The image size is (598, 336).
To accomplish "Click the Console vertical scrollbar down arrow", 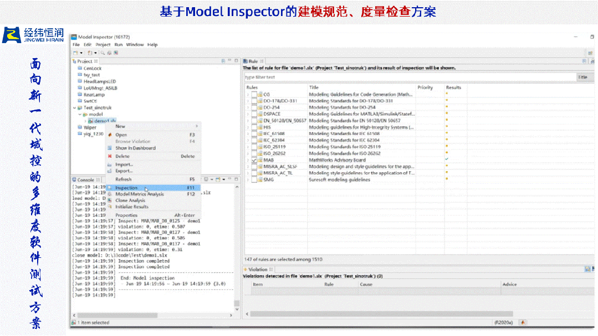I will tap(237, 309).
